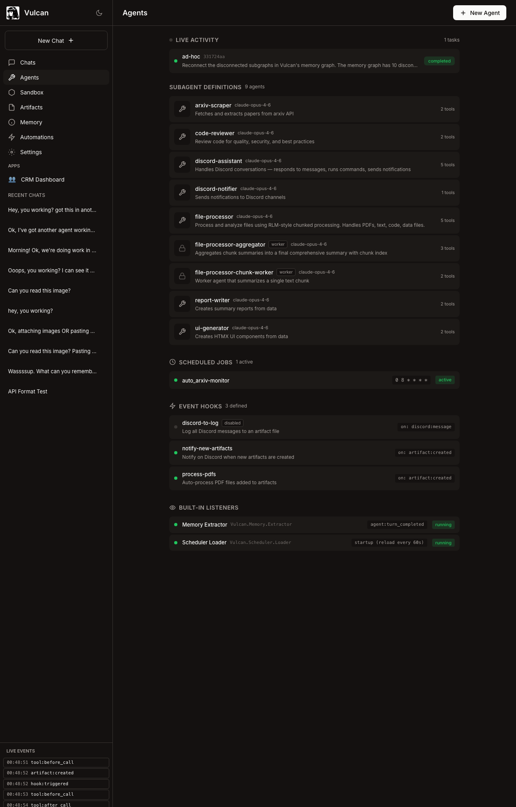The image size is (516, 807).
Task: Click the Vulcan logo avatar
Action: (x=13, y=13)
